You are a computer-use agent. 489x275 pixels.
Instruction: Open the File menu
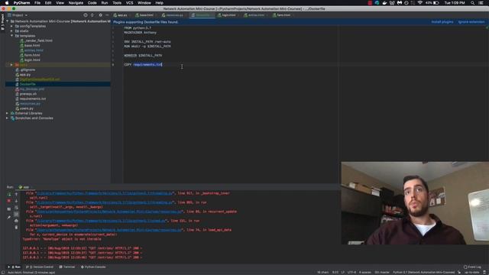37,3
